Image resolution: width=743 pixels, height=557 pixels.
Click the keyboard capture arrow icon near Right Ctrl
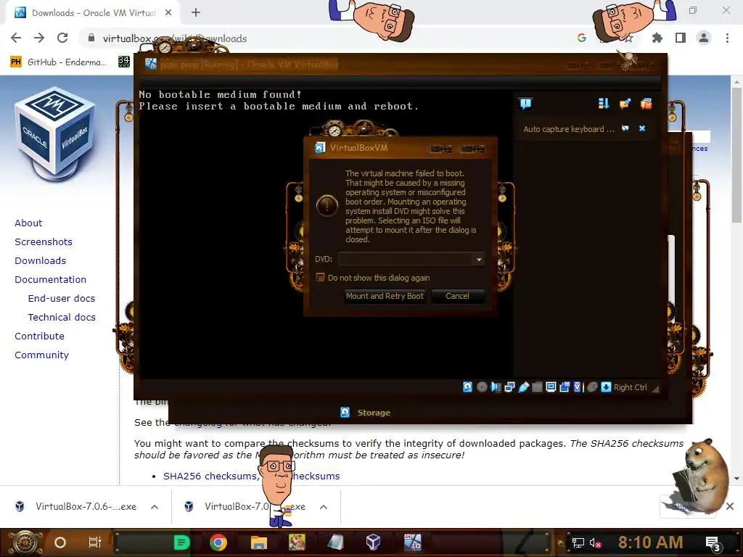[x=606, y=387]
